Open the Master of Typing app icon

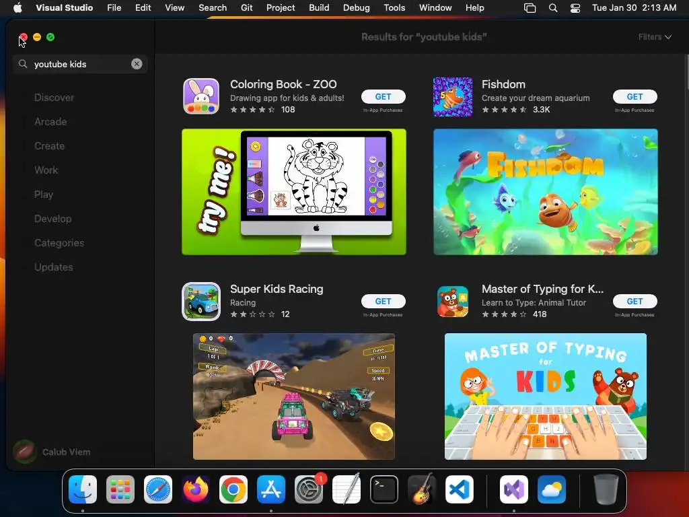coord(453,302)
